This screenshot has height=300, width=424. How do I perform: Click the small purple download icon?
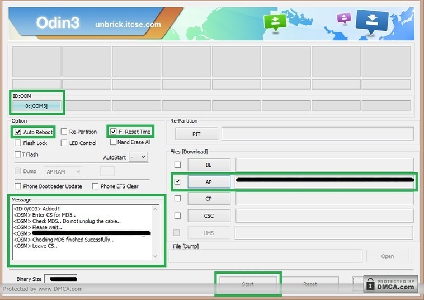coord(344,18)
